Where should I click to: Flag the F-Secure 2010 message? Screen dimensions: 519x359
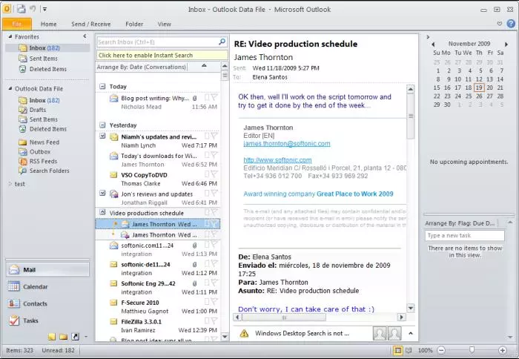(x=214, y=302)
